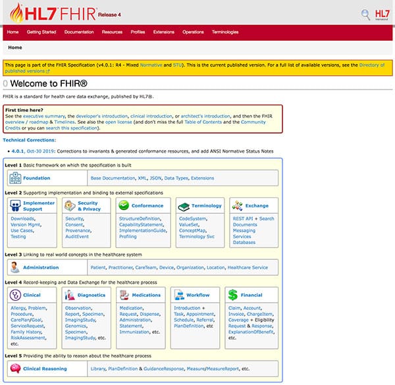Open the ExplanationOfBenefit link
Image resolution: width=395 pixels, height=385 pixels.
coord(251,332)
